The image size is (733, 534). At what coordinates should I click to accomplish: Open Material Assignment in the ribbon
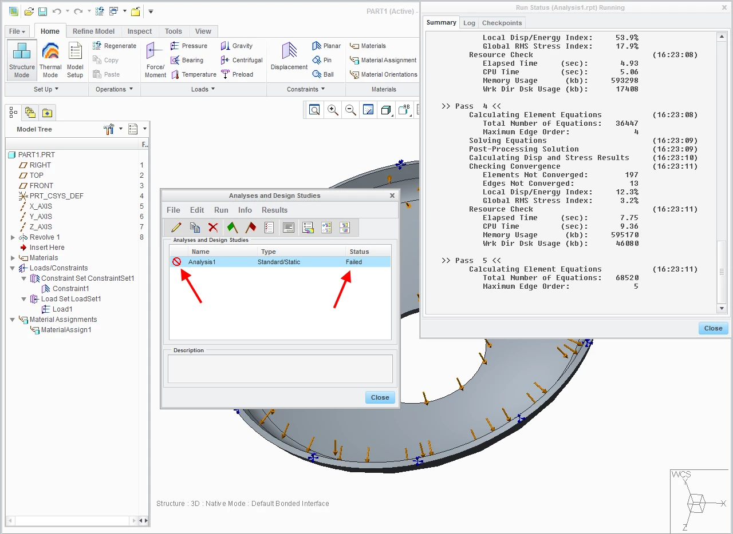(383, 60)
